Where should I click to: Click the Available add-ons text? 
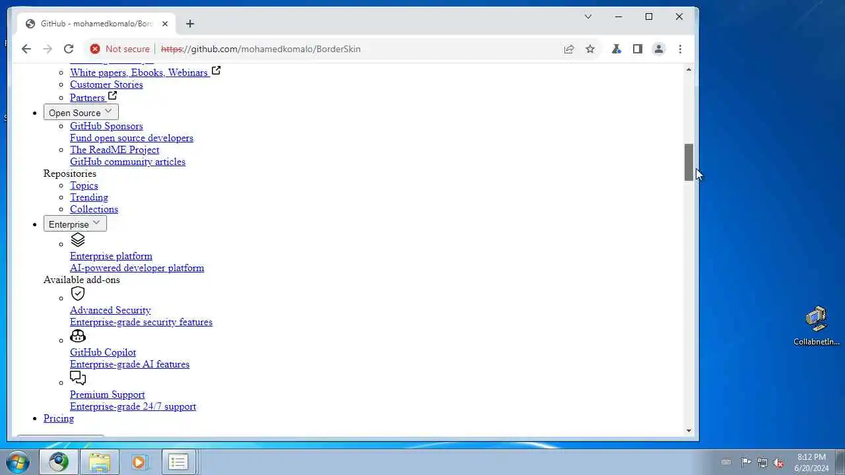(x=82, y=280)
